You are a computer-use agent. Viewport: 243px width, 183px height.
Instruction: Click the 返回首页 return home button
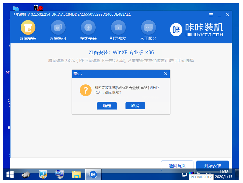click(x=177, y=166)
